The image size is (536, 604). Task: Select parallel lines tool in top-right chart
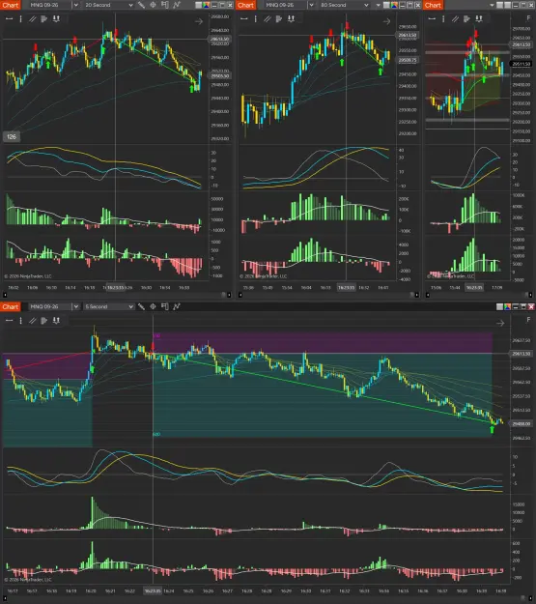point(455,18)
